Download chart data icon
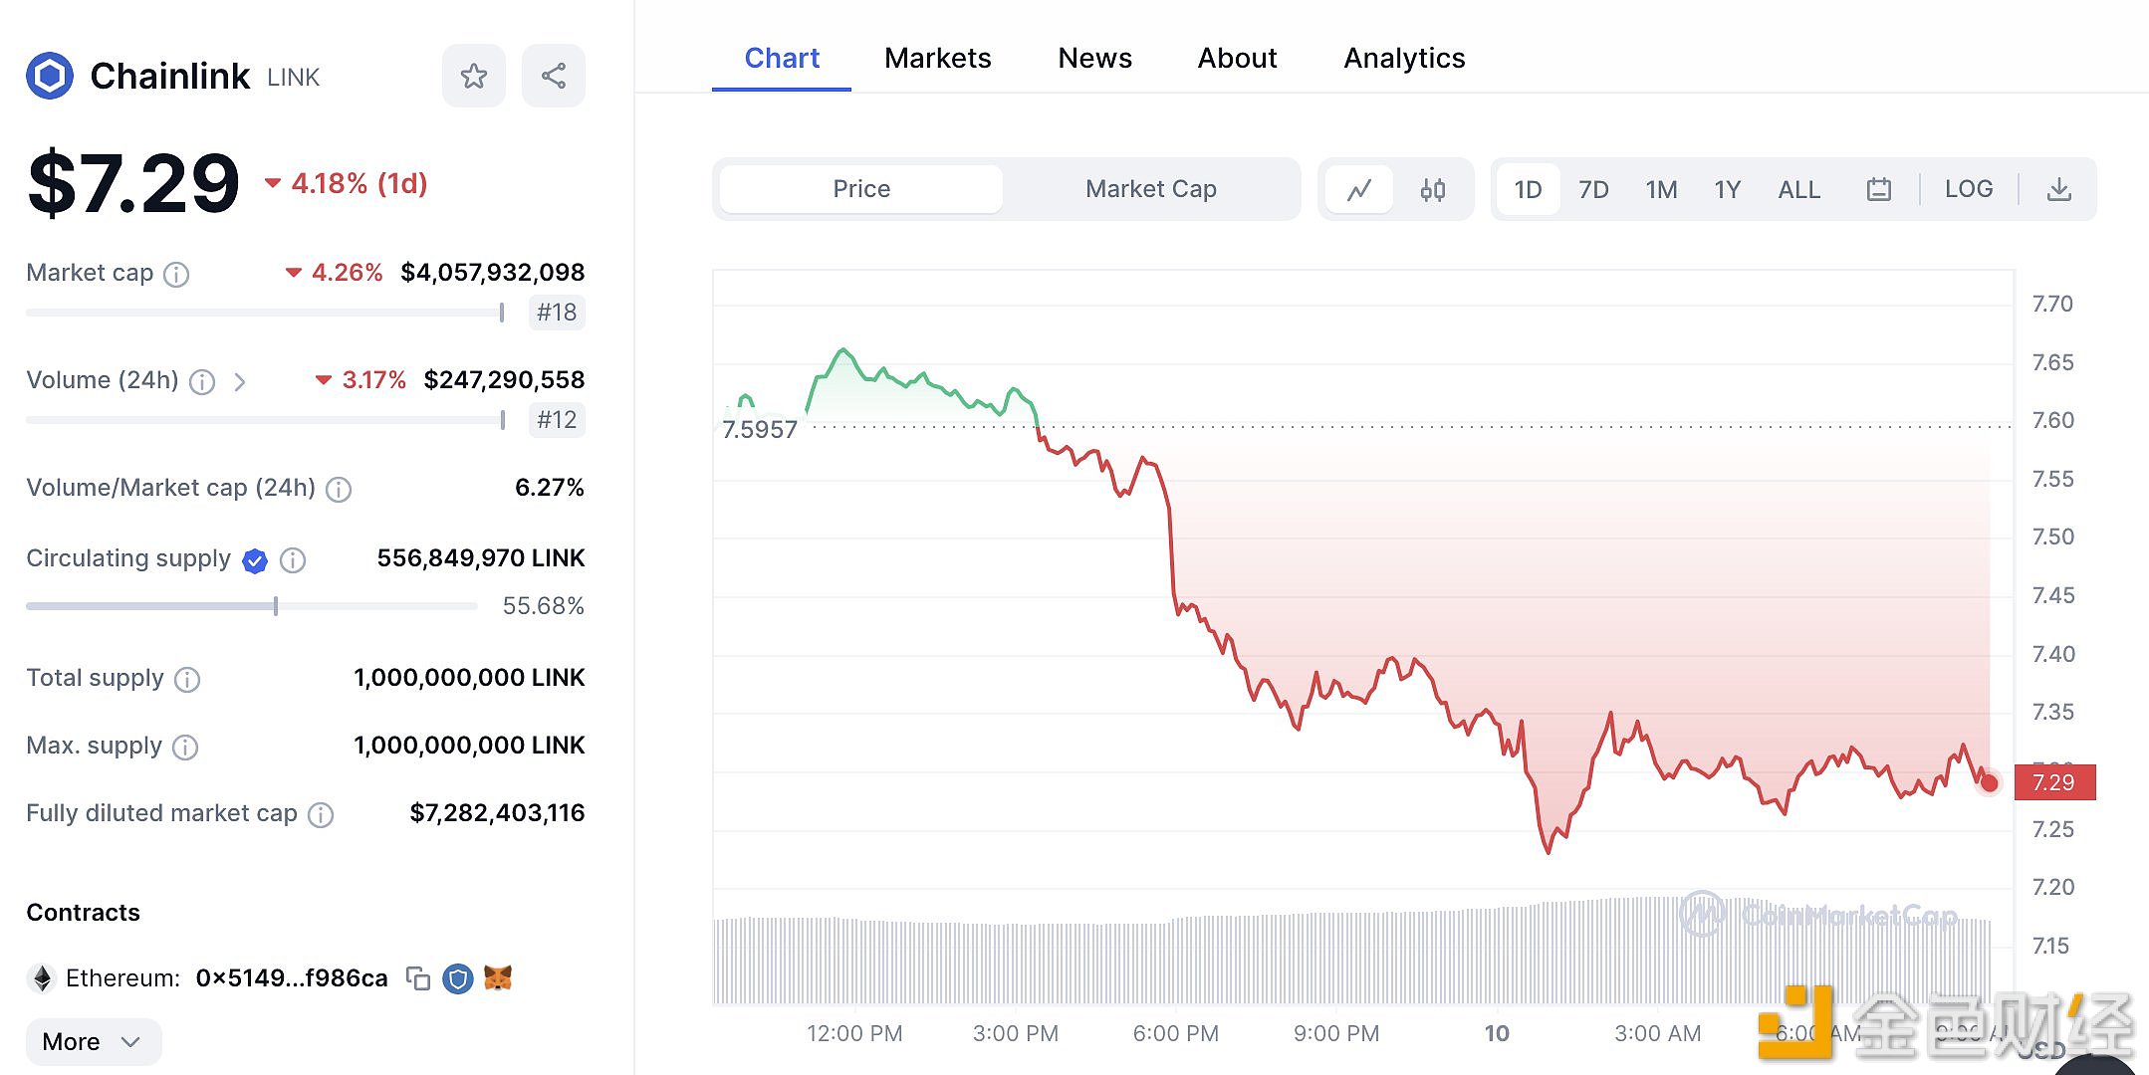This screenshot has width=2149, height=1075. [x=2059, y=189]
